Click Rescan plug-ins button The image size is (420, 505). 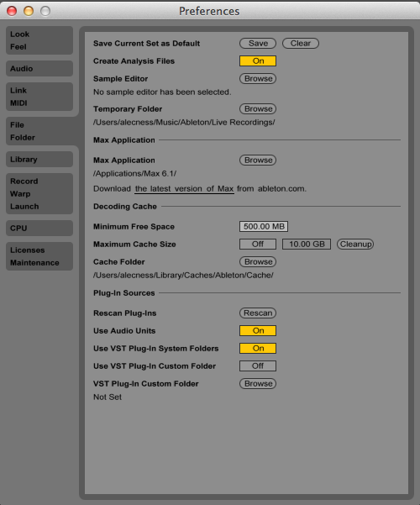[258, 313]
